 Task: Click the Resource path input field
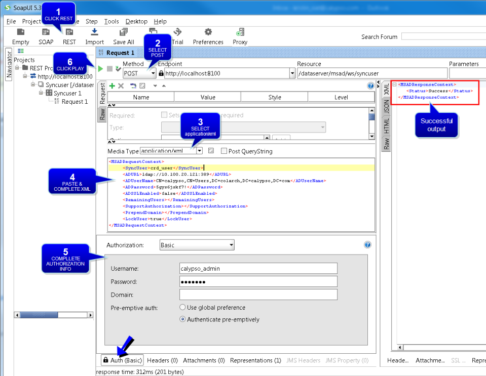[372, 73]
